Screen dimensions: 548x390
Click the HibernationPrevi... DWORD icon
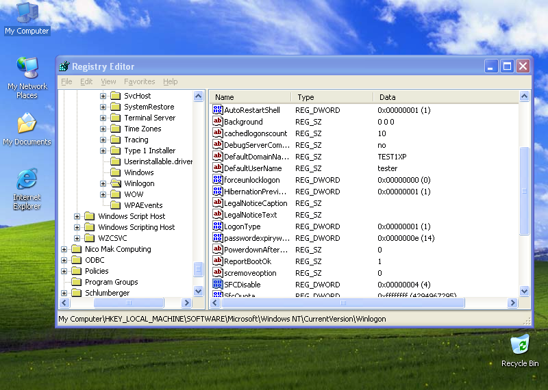click(217, 192)
